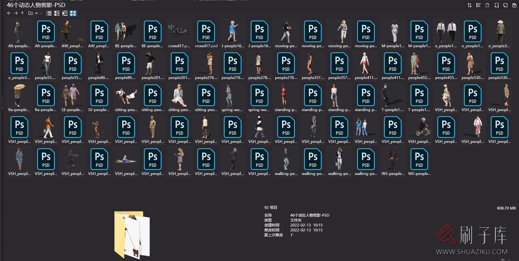Select the o_people1 PSD file icon
Viewport: 519px width, 261px height.
pyautogui.click(x=473, y=31)
